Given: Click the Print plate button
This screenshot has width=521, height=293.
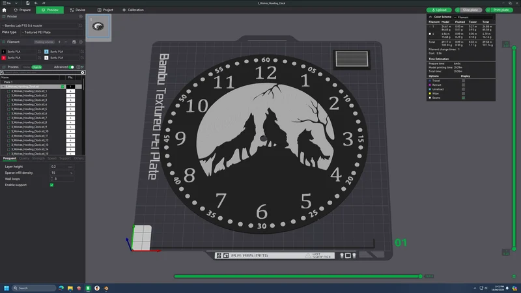Looking at the screenshot, I should click(x=501, y=10).
